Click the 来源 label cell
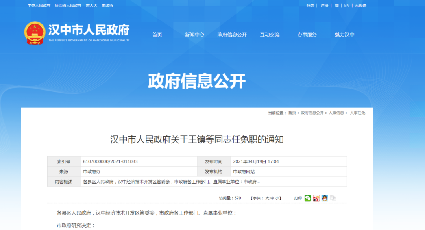 pos(64,172)
